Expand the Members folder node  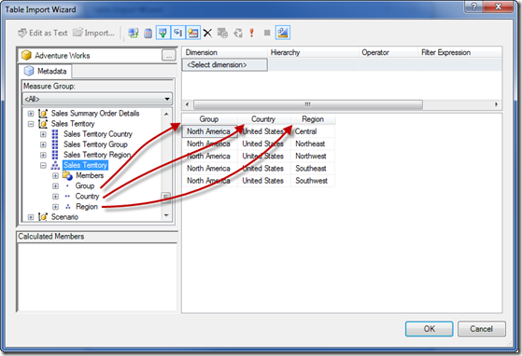pos(55,175)
